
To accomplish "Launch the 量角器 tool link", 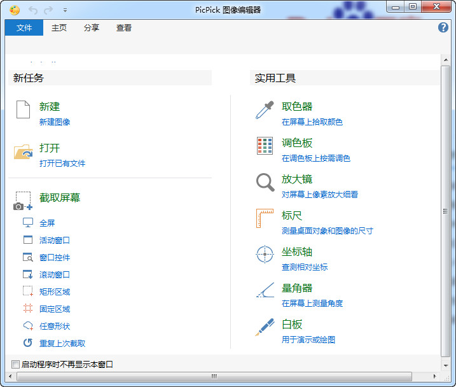I will (297, 288).
